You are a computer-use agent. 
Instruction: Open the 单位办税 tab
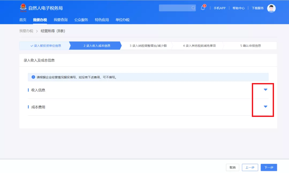[122, 20]
